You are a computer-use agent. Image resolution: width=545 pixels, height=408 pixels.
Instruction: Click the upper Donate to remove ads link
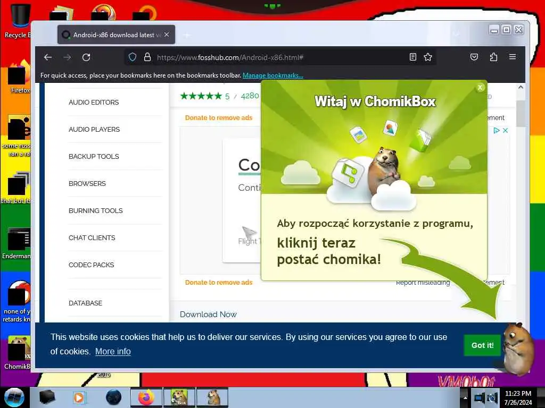pyautogui.click(x=219, y=117)
